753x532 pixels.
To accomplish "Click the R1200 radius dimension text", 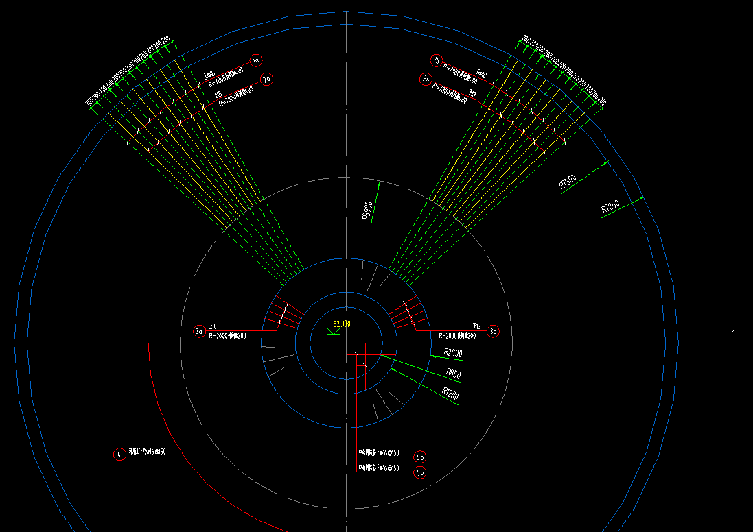I will coord(450,394).
